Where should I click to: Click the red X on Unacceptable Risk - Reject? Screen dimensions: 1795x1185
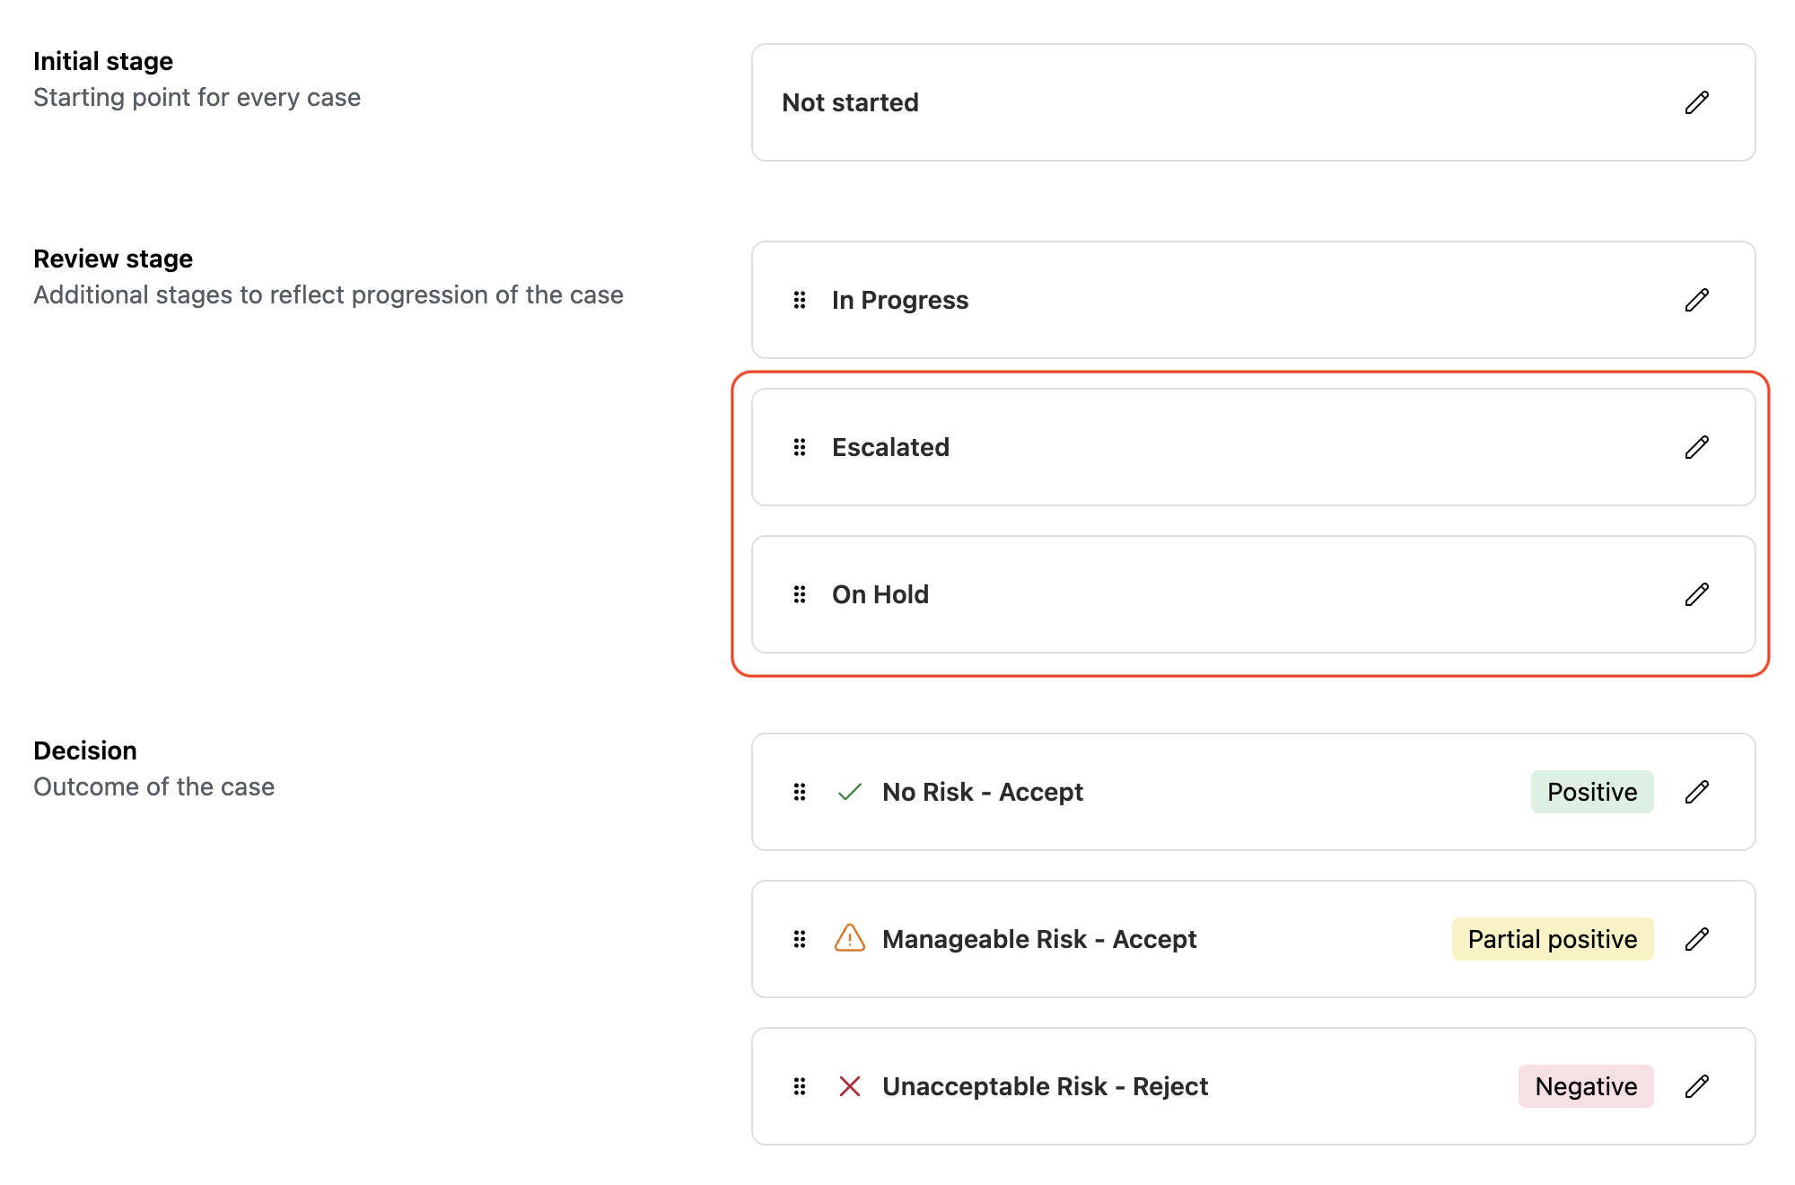pos(849,1086)
